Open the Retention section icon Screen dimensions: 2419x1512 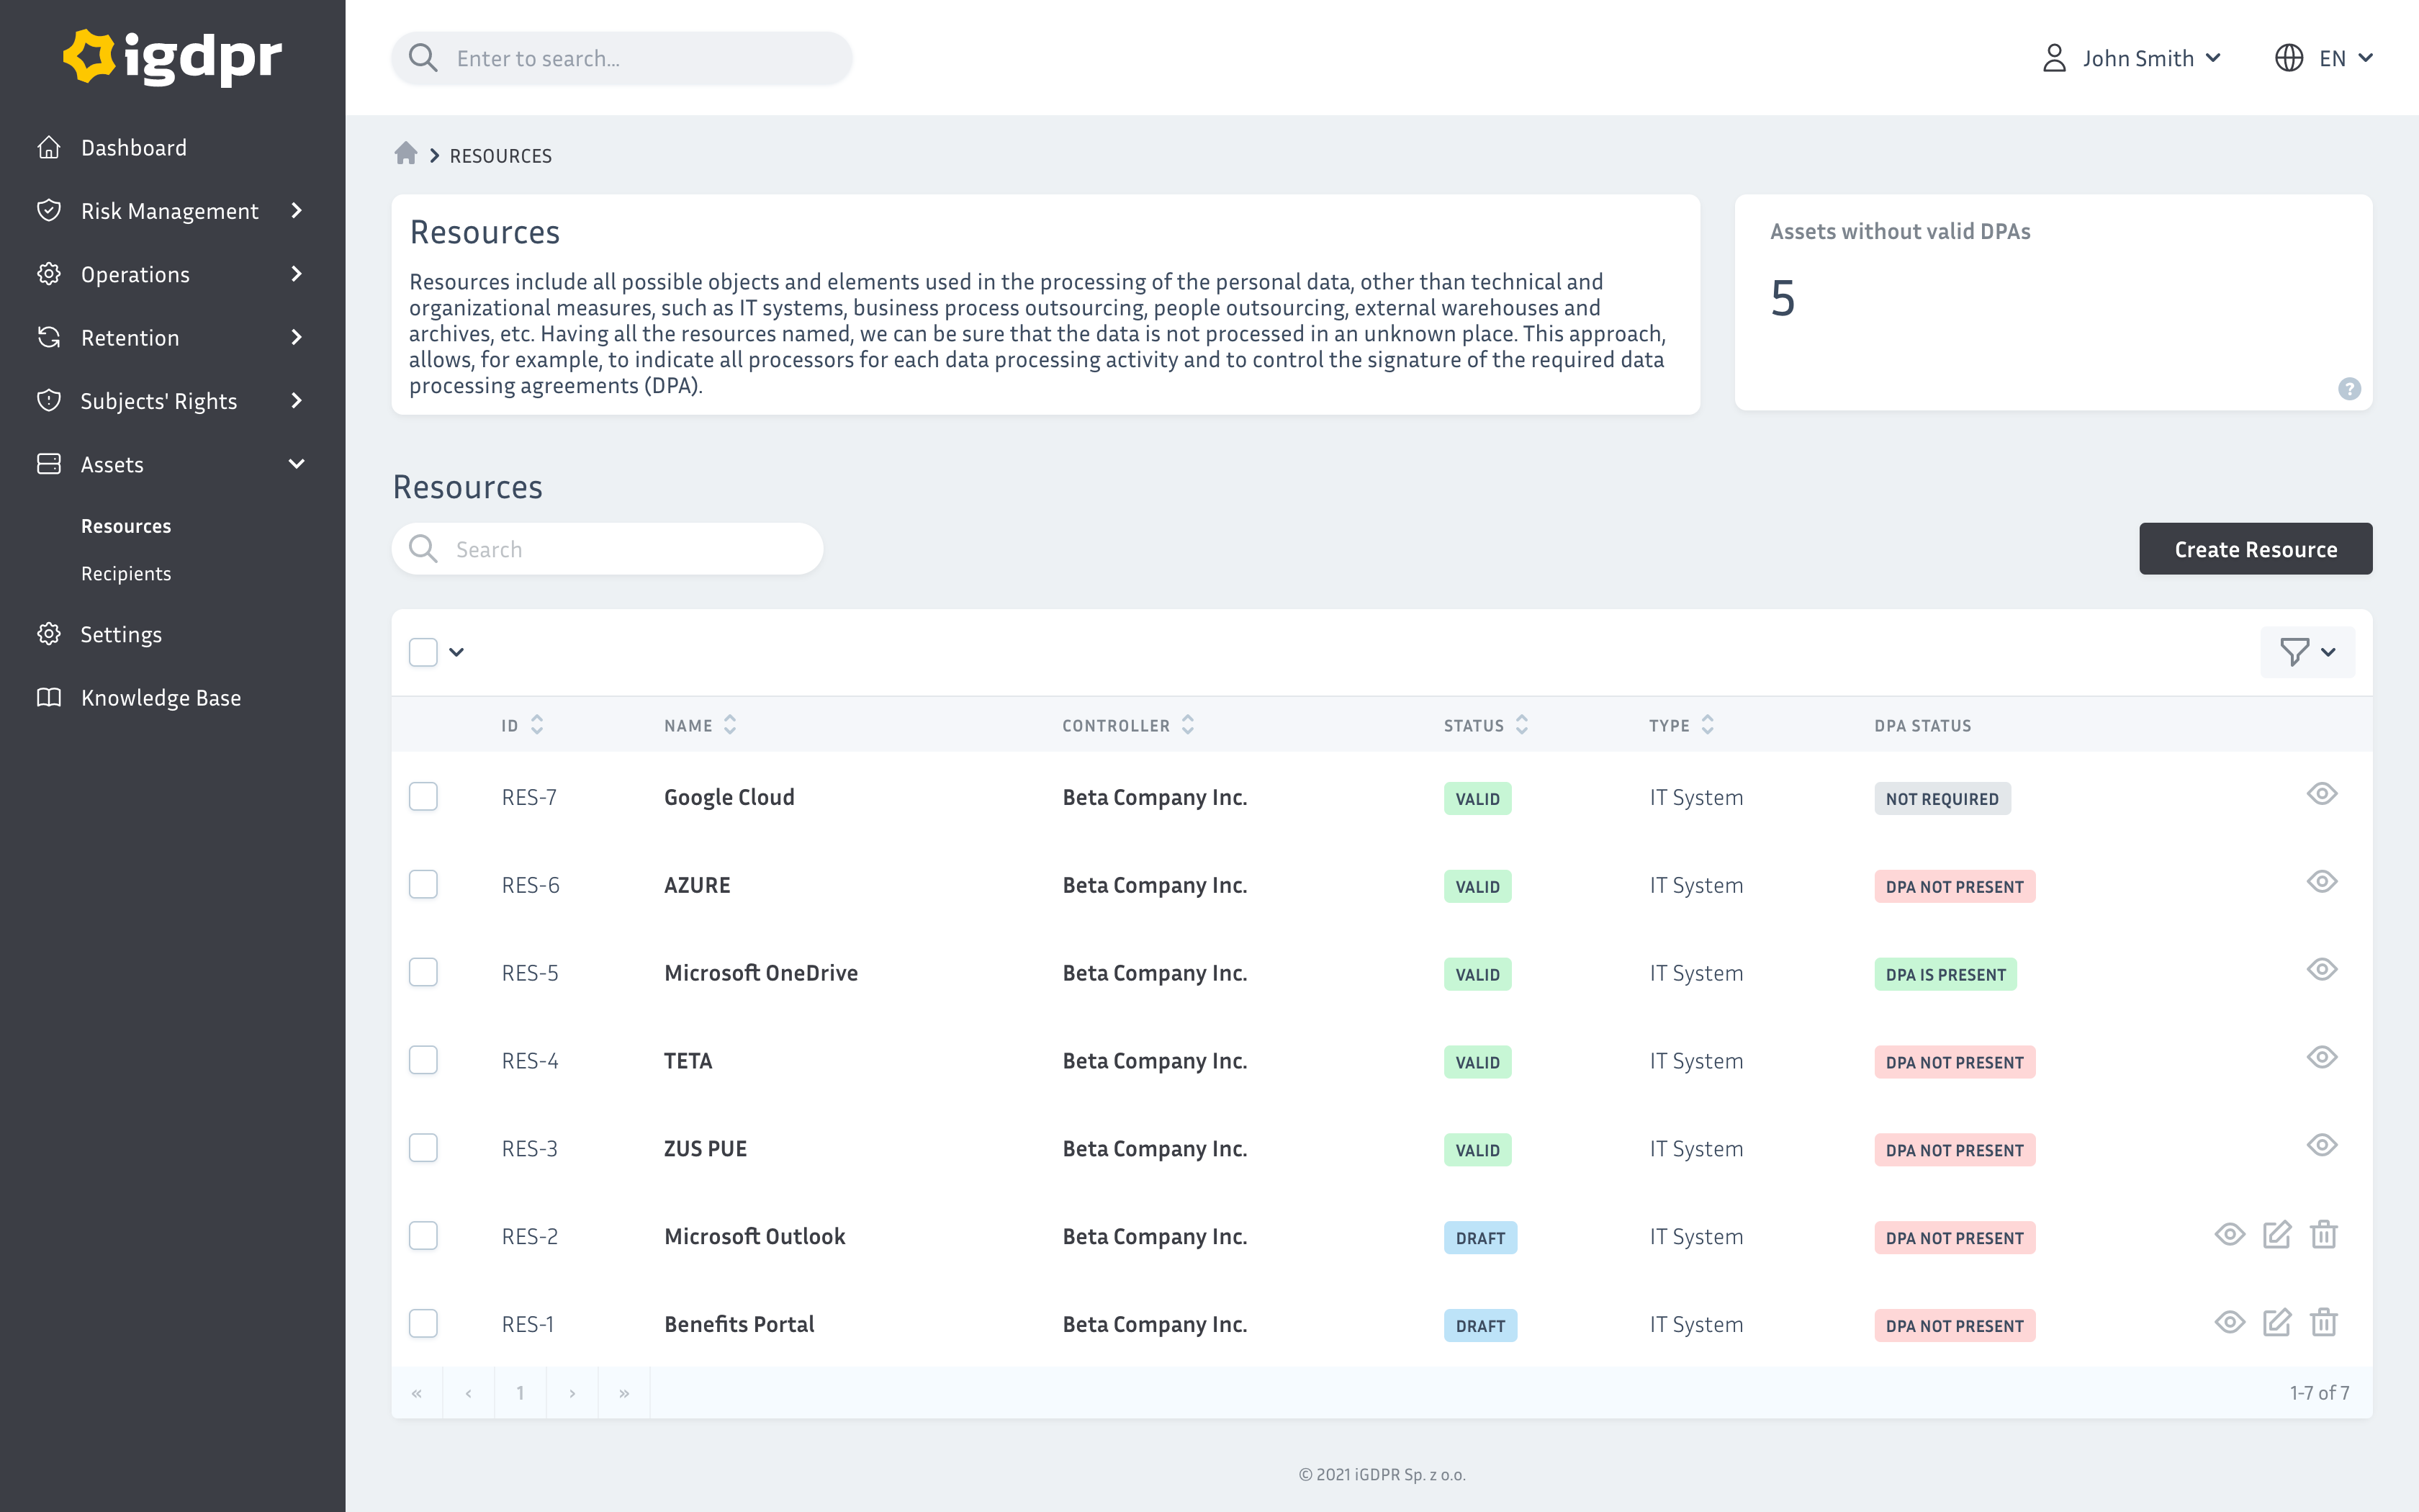click(50, 337)
